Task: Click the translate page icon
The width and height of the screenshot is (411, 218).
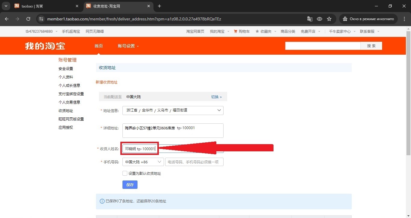Action: (310, 19)
